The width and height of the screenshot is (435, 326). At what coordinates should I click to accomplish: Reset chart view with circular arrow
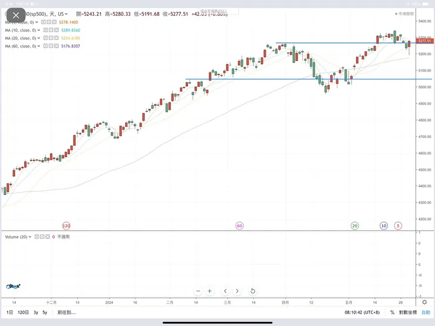(x=253, y=291)
